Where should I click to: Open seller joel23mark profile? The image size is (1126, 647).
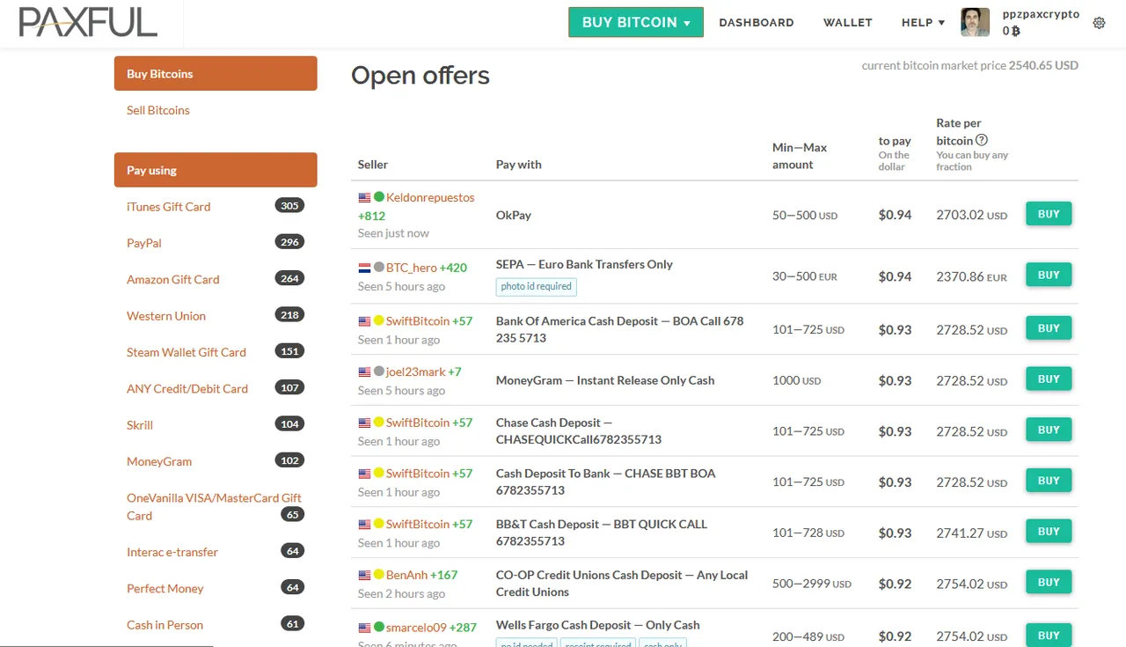pos(415,371)
